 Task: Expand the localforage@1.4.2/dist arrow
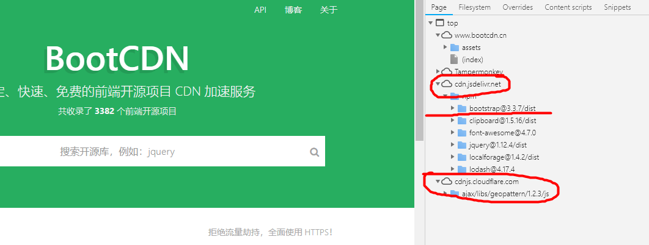(453, 157)
